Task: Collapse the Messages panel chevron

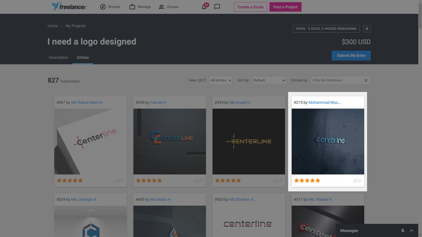Action: (x=411, y=230)
